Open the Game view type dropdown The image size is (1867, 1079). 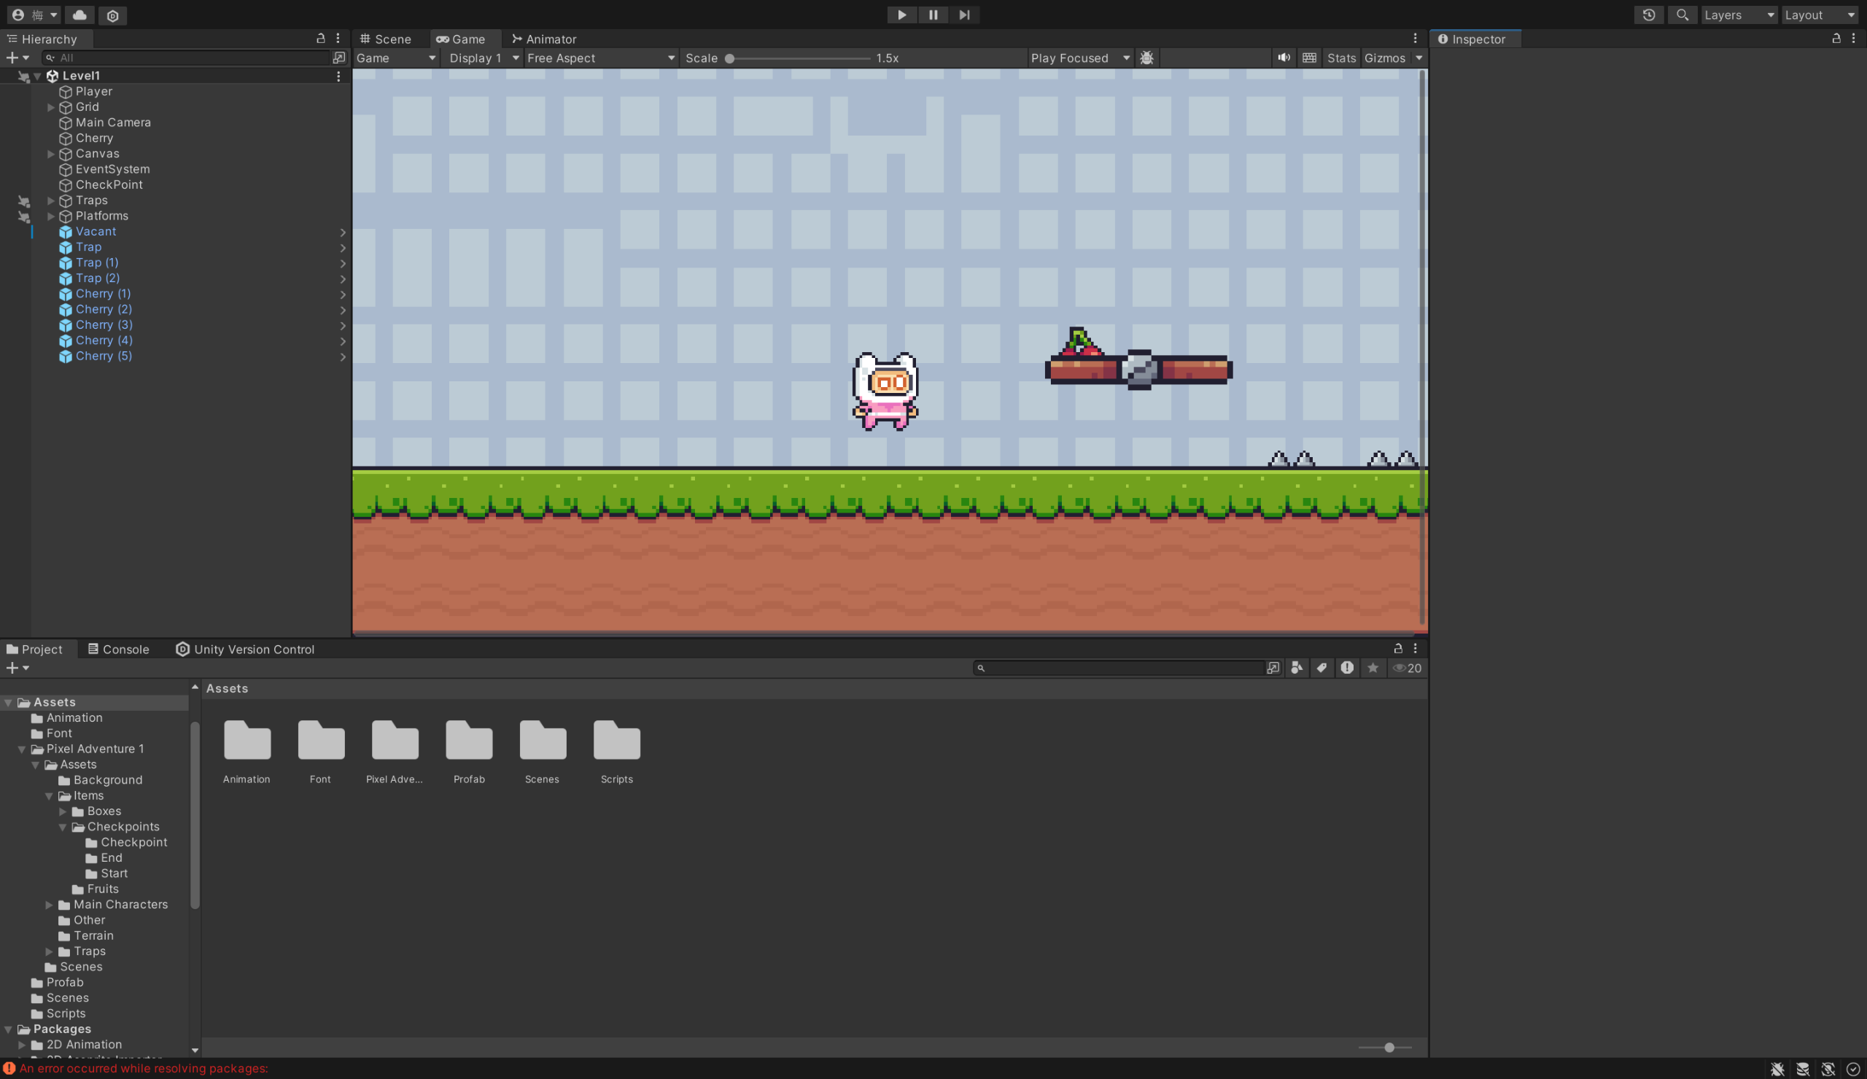pos(396,58)
